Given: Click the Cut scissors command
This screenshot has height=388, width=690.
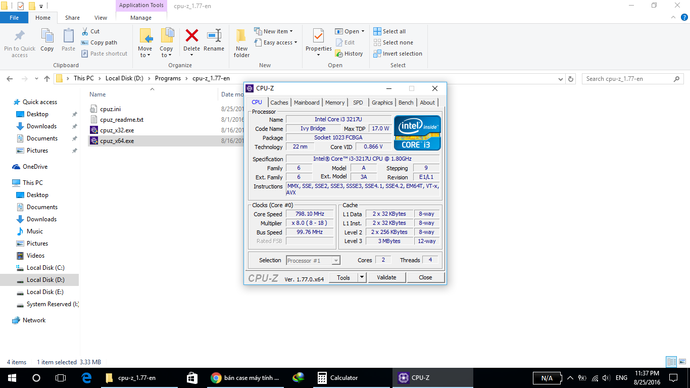Looking at the screenshot, I should [x=90, y=31].
